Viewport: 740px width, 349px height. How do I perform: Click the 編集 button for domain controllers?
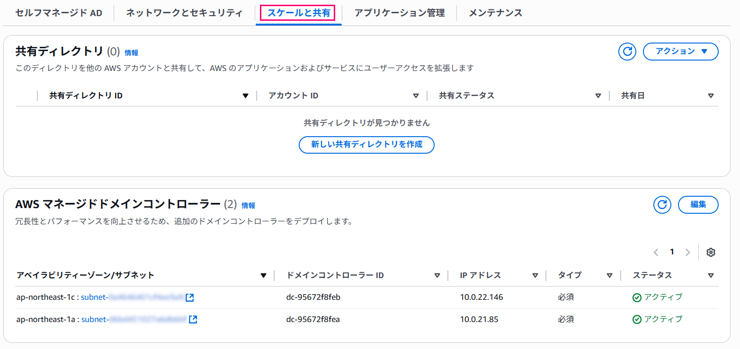(698, 205)
